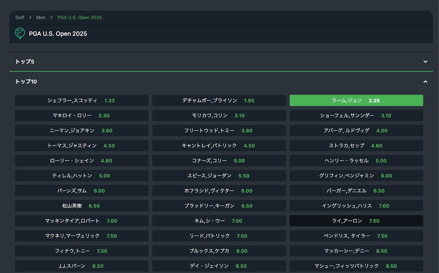Select キム,シ・ウー odds 7.00
The height and width of the screenshot is (273, 439).
[x=219, y=221]
